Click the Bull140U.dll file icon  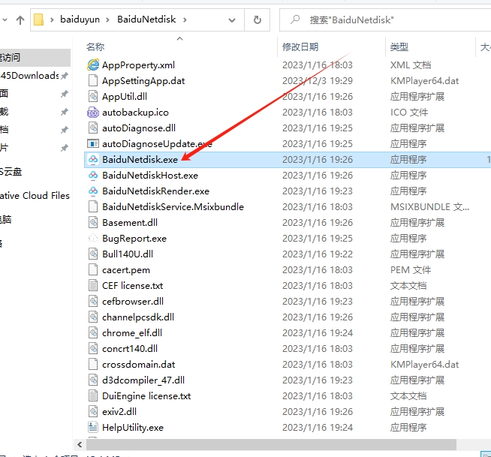[93, 254]
